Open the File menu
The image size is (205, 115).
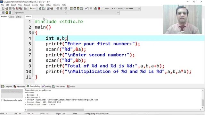pos(2,5)
